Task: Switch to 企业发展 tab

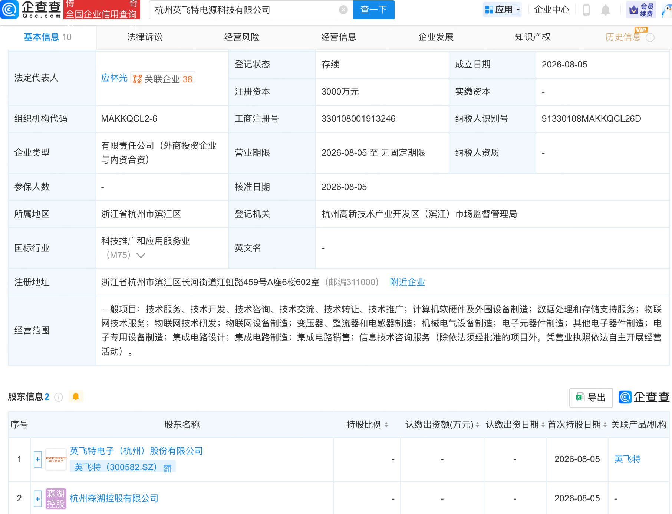Action: 436,37
